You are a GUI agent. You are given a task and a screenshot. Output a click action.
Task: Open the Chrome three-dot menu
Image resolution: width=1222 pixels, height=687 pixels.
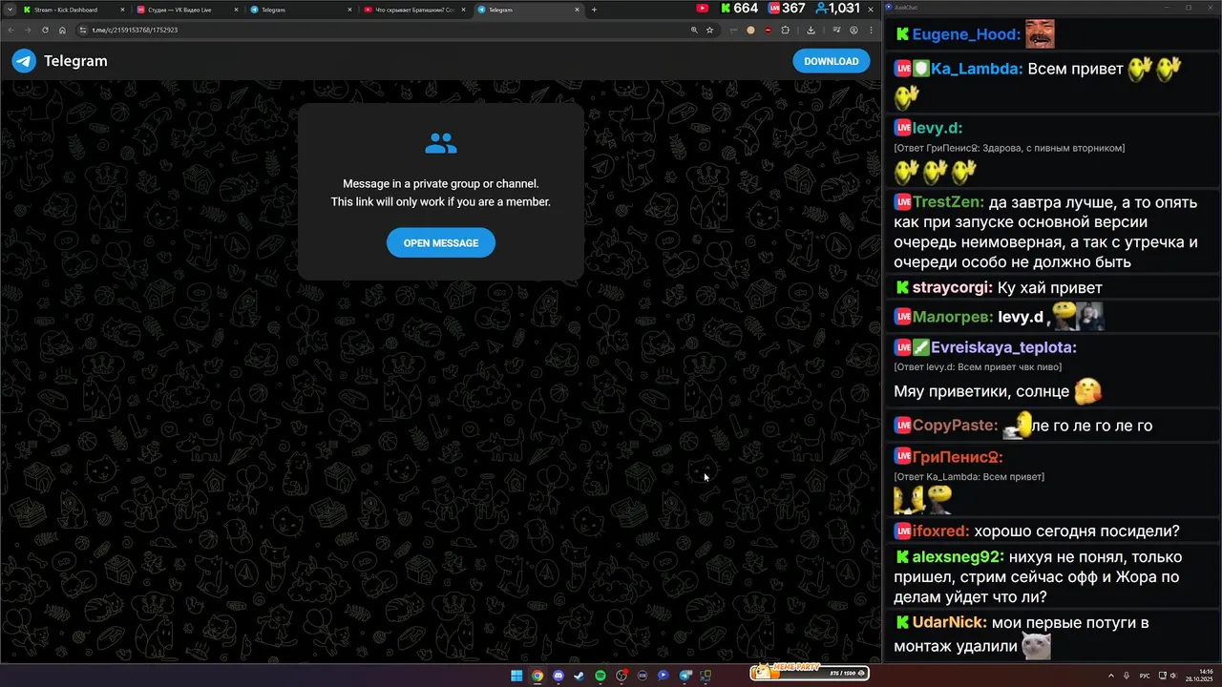pos(870,30)
